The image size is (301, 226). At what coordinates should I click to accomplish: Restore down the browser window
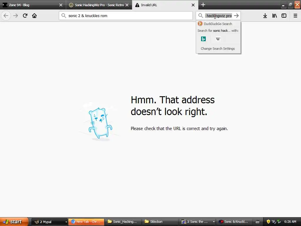(x=290, y=5)
